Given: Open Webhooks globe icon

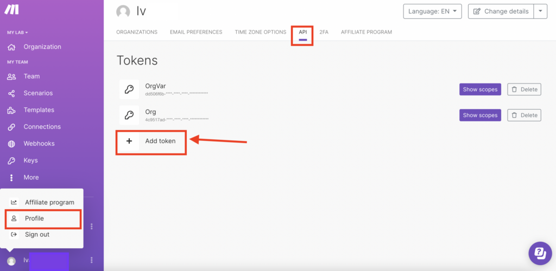Looking at the screenshot, I should point(11,144).
